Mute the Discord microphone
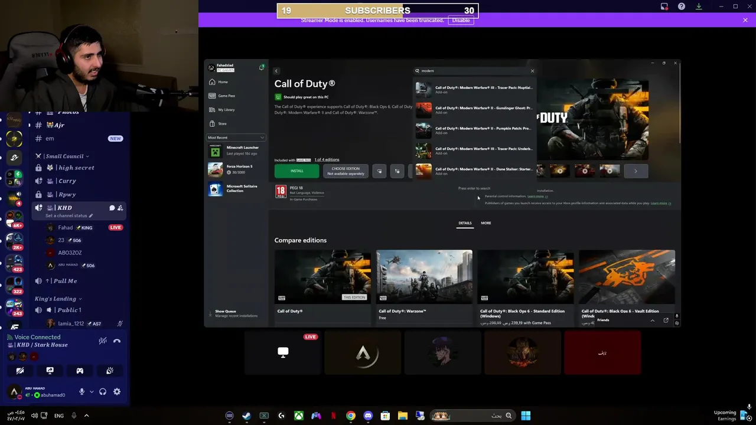The width and height of the screenshot is (756, 425). pos(82,392)
